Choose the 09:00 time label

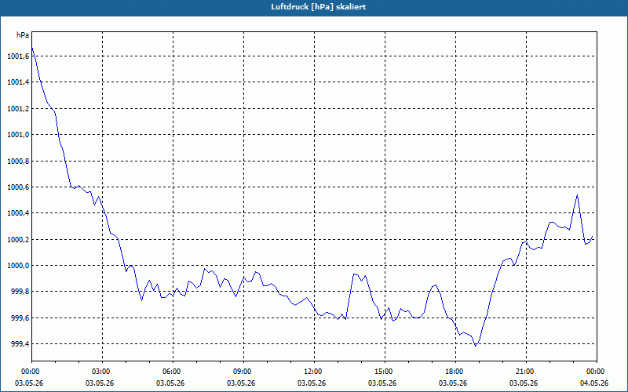[x=243, y=372]
